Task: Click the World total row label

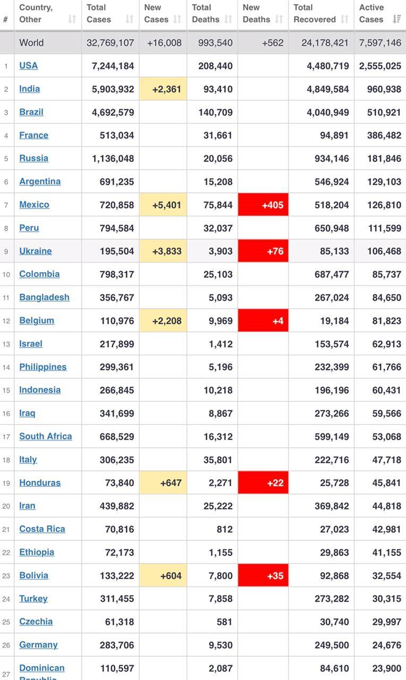Action: (x=31, y=42)
